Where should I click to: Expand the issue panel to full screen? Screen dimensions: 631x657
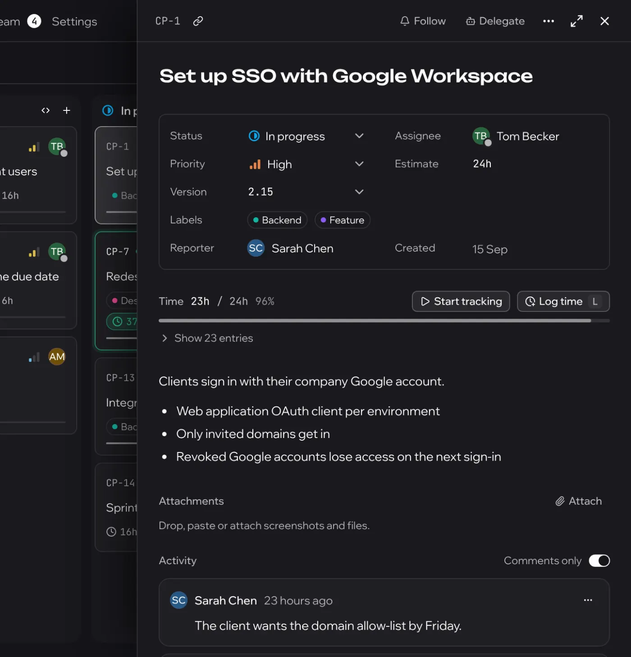point(576,21)
